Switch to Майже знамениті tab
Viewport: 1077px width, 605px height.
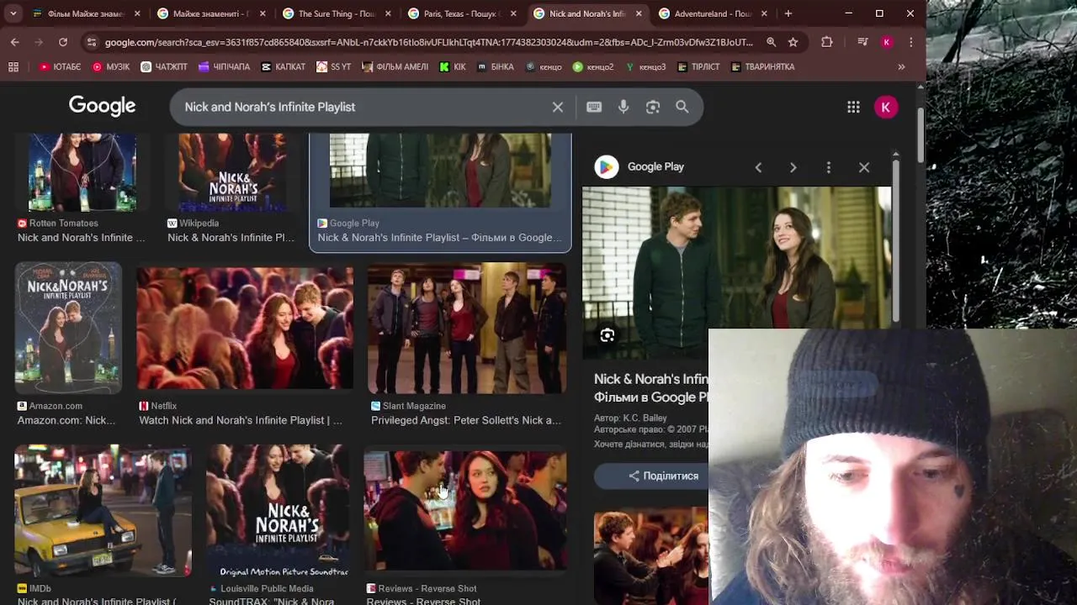[x=212, y=13]
